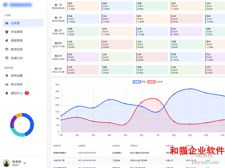Open the 统计报表 bar chart icon

[x=7, y=84]
